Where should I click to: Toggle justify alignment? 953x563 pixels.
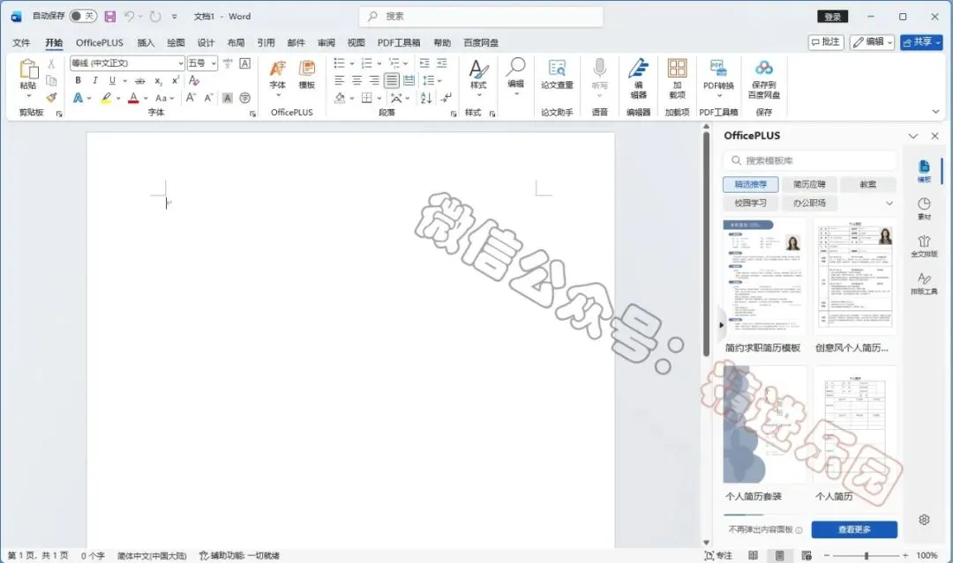pos(392,80)
